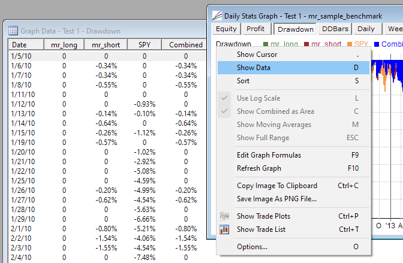Click the orange SPY legend swatch
The height and width of the screenshot is (263, 403).
[x=348, y=44]
